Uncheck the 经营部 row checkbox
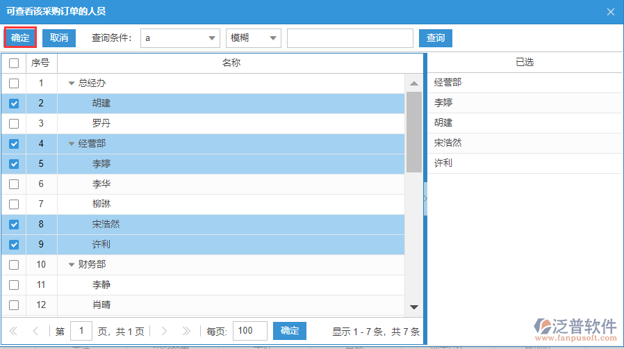This screenshot has width=624, height=349. (14, 144)
